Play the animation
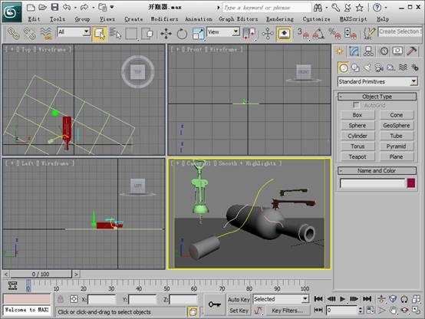This screenshot has width=425, height=319. click(342, 299)
